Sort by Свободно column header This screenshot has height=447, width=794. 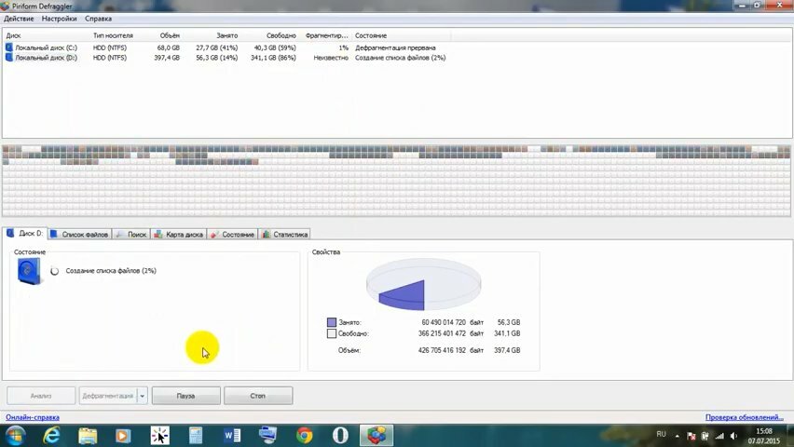click(281, 35)
